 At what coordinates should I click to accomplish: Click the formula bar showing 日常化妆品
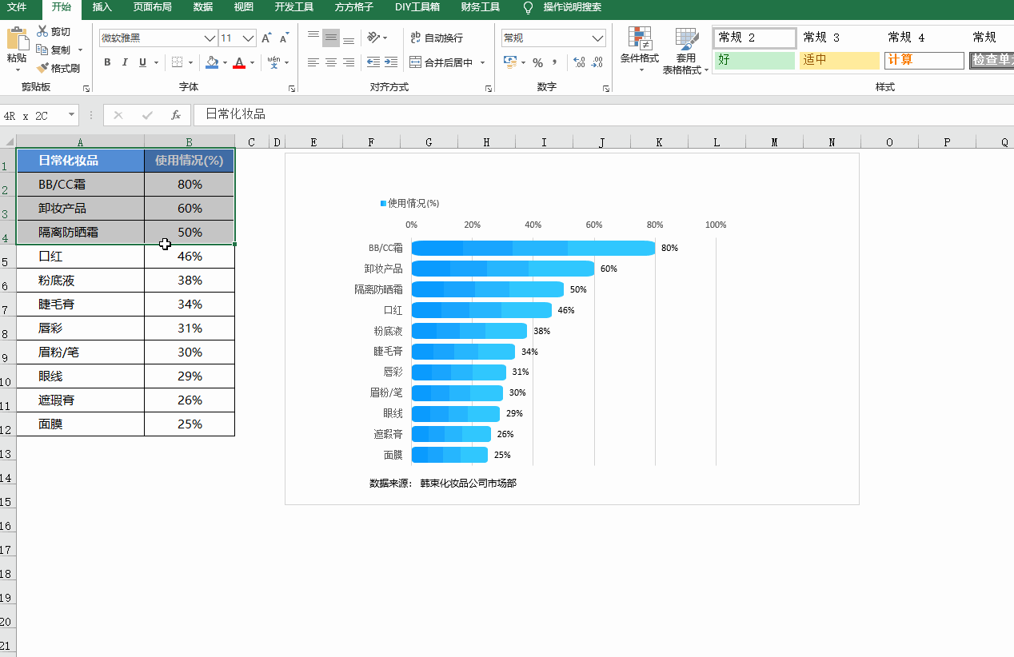(604, 115)
